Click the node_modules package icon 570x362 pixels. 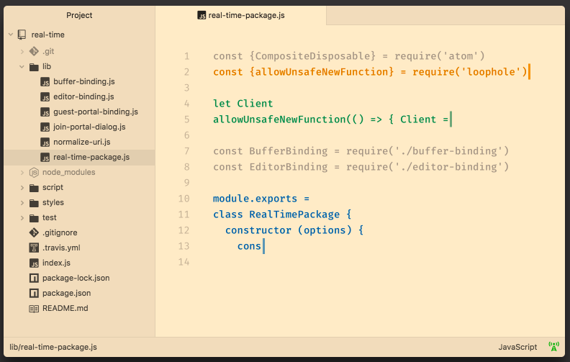(x=33, y=173)
